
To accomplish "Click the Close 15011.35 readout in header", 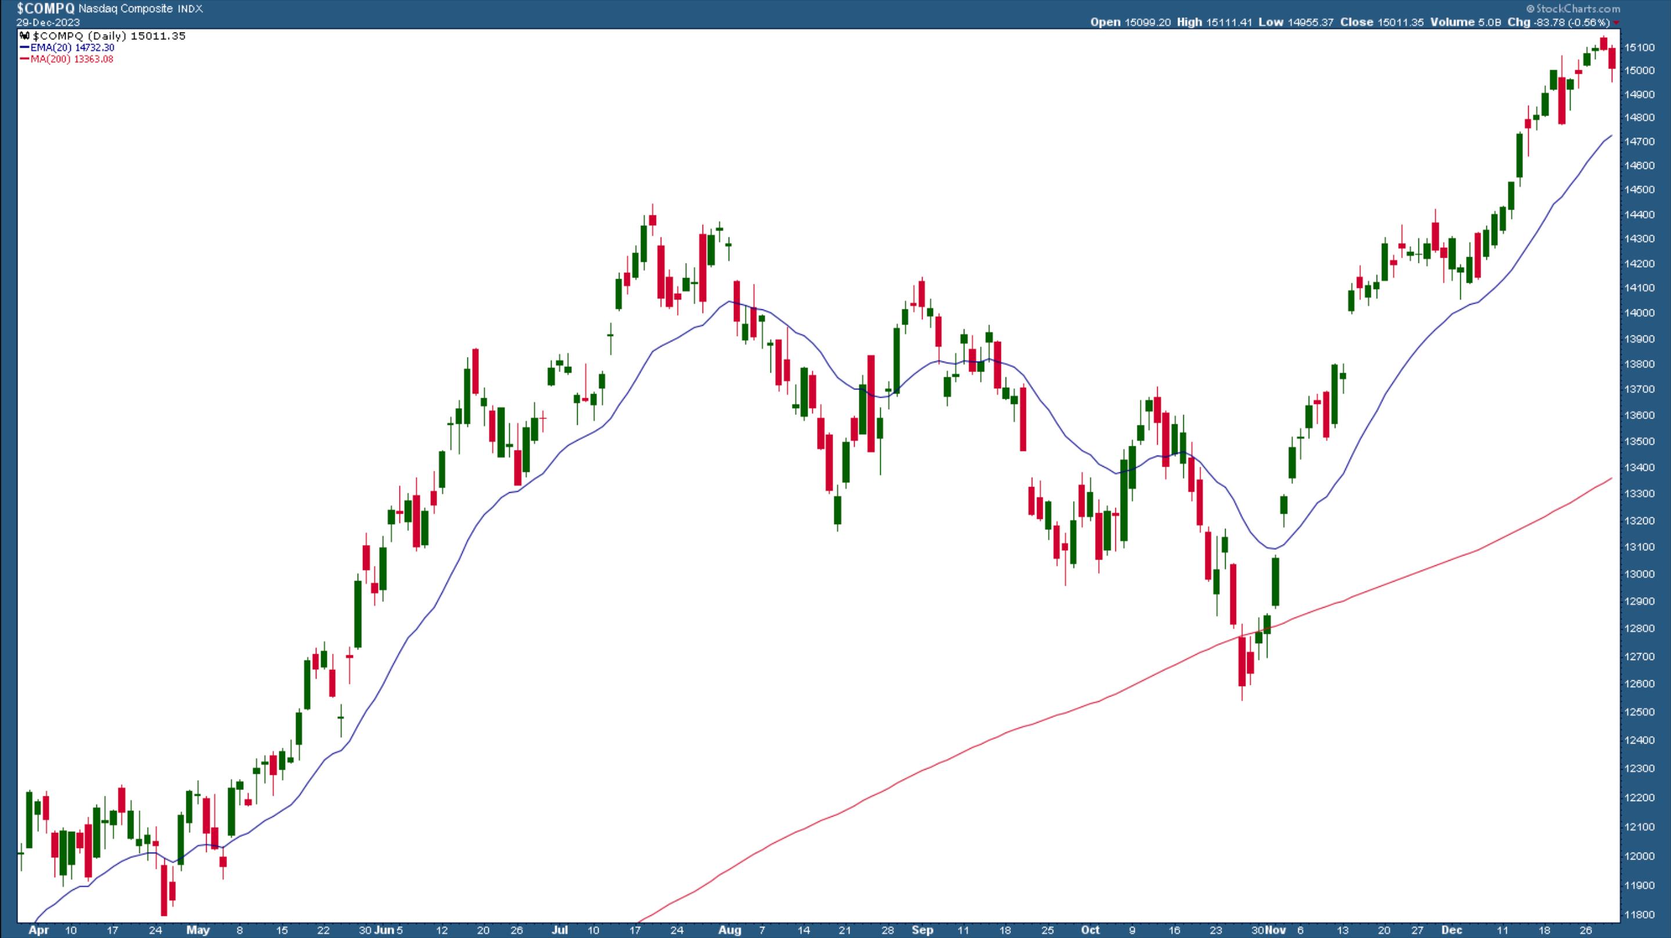I will point(1381,22).
